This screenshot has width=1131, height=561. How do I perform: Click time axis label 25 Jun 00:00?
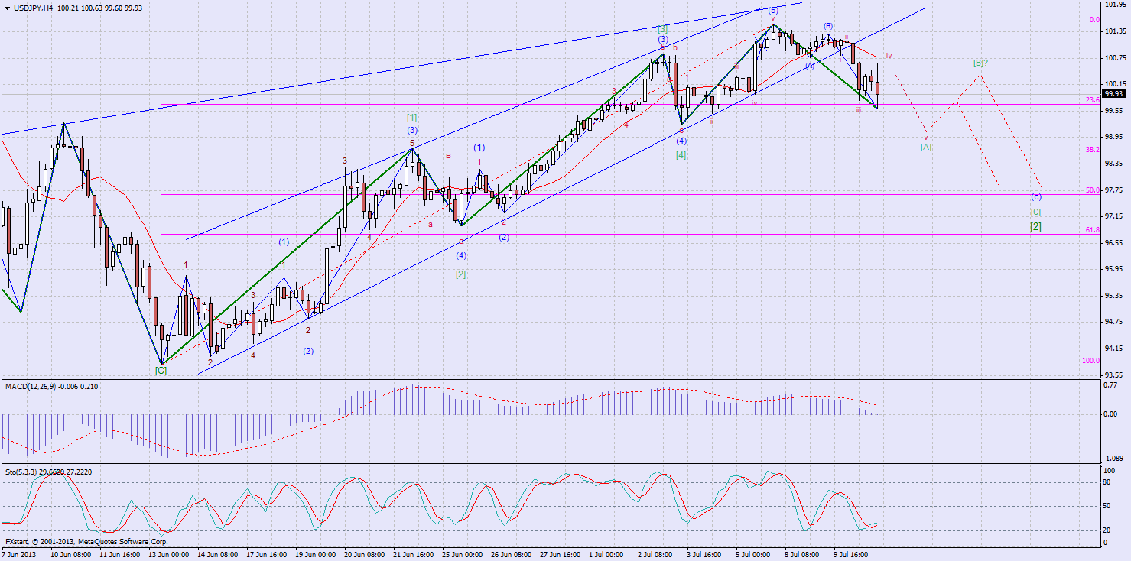(x=462, y=555)
